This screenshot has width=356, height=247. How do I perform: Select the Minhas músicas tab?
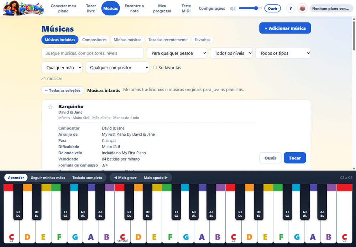click(x=127, y=40)
